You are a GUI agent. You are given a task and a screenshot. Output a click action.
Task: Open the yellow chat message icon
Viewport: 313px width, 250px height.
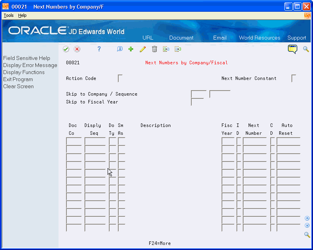[293, 49]
